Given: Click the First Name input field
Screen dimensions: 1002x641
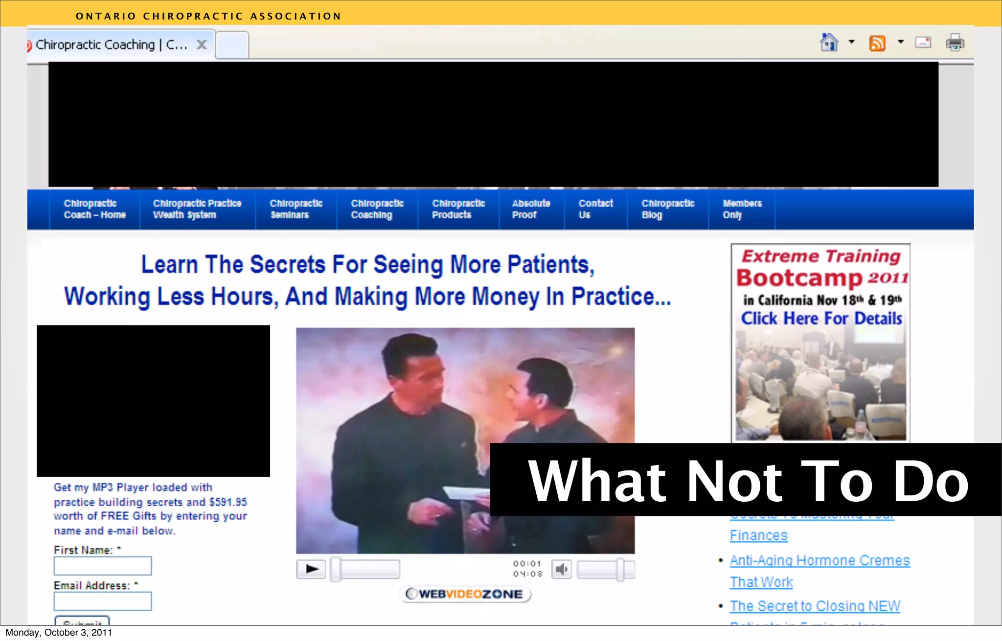Looking at the screenshot, I should [103, 566].
